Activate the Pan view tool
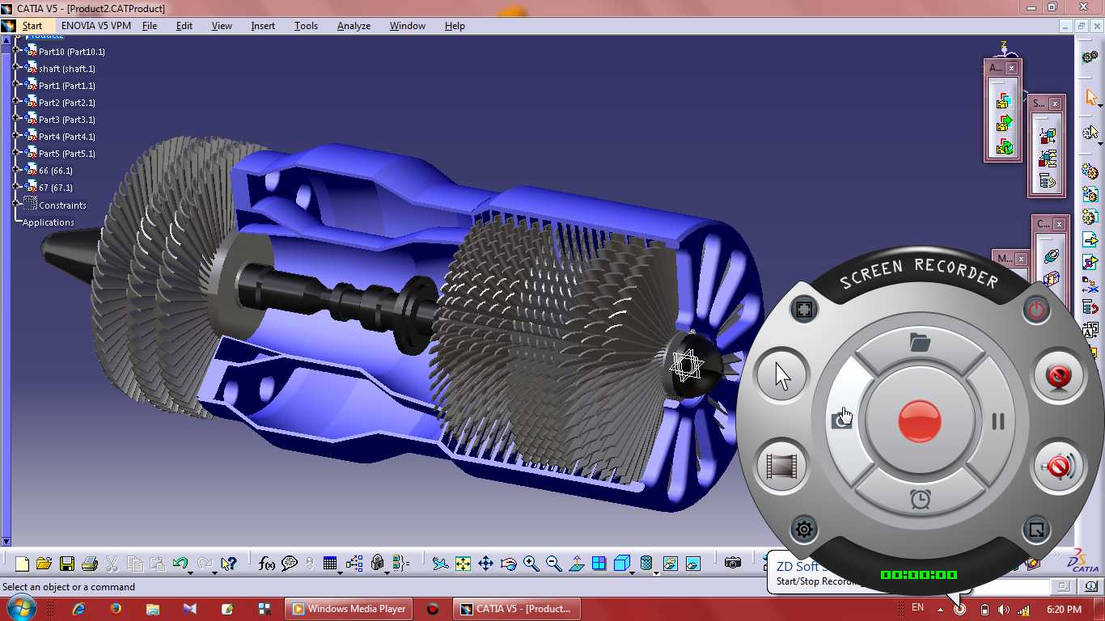The height and width of the screenshot is (621, 1105). (x=485, y=564)
